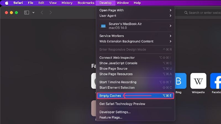Expand the Service Workers submenu

(x=135, y=36)
